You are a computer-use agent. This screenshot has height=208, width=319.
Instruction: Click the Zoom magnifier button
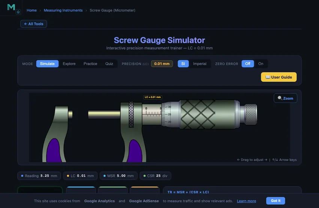pyautogui.click(x=285, y=98)
